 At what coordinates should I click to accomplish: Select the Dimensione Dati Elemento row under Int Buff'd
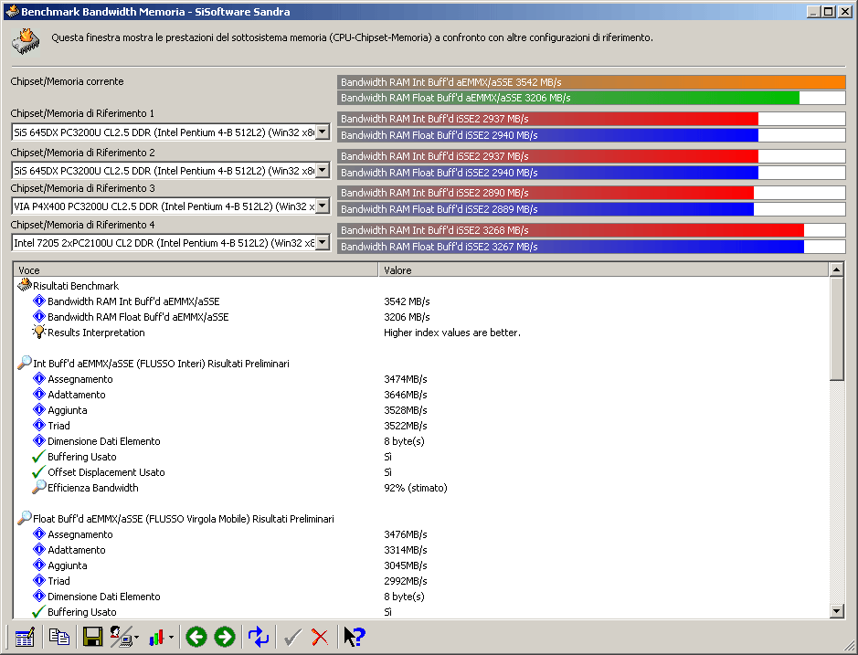tap(421, 441)
